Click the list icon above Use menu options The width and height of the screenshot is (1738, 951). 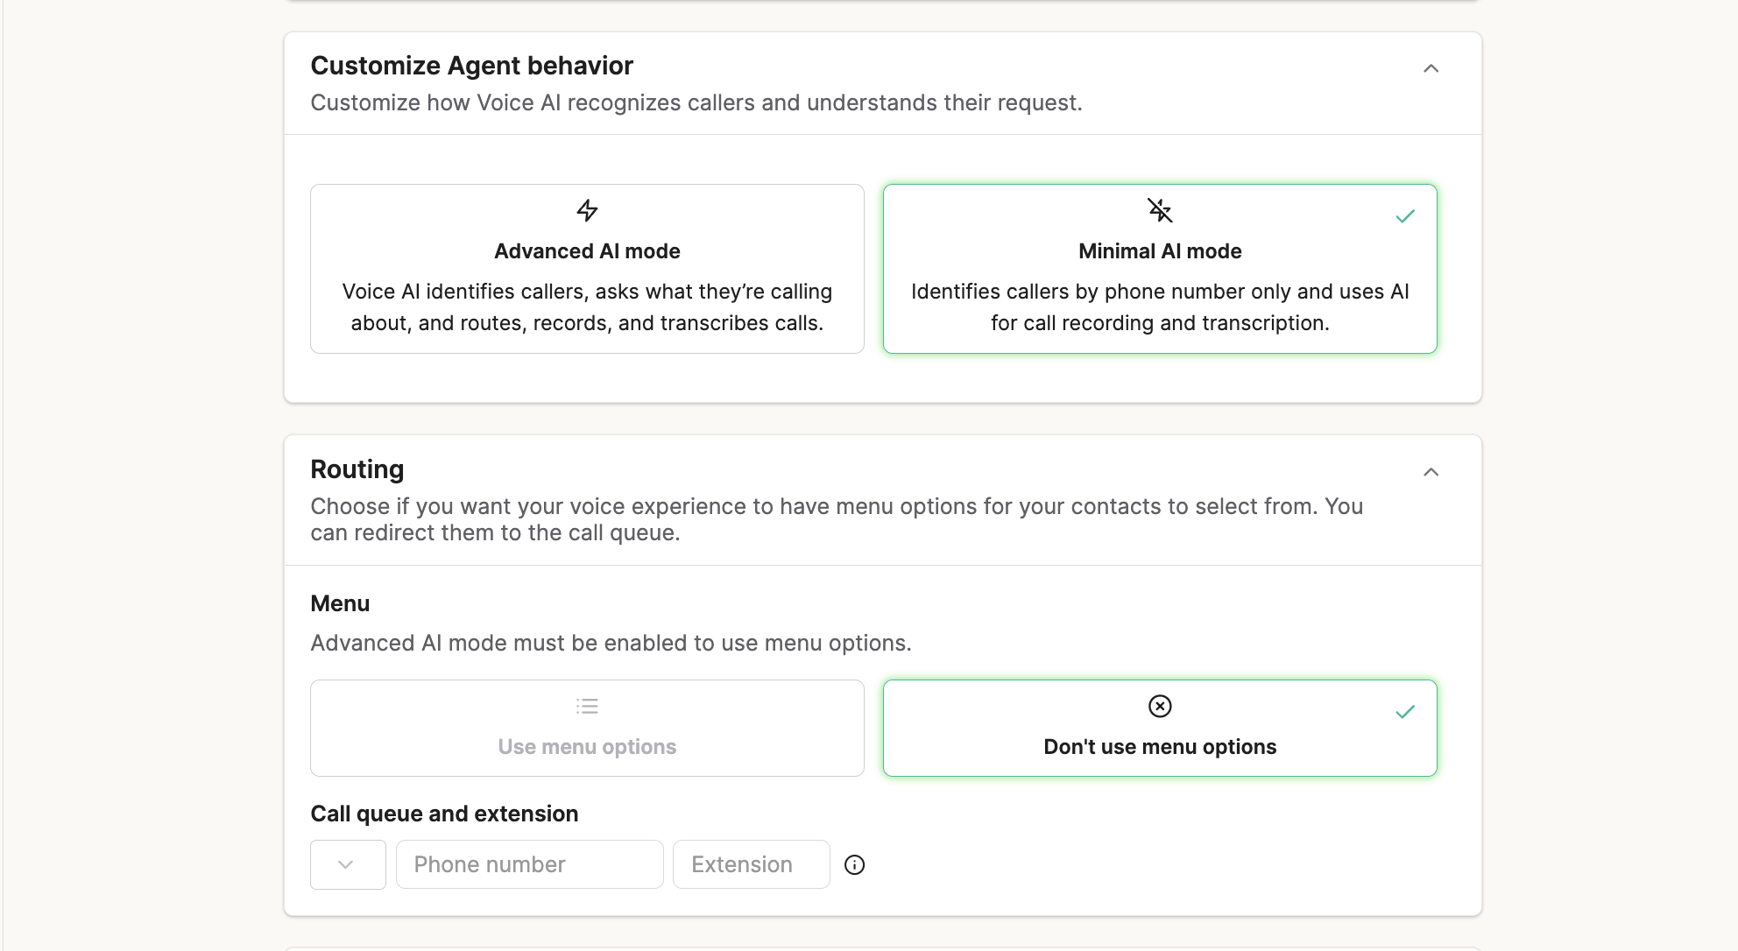click(x=587, y=706)
